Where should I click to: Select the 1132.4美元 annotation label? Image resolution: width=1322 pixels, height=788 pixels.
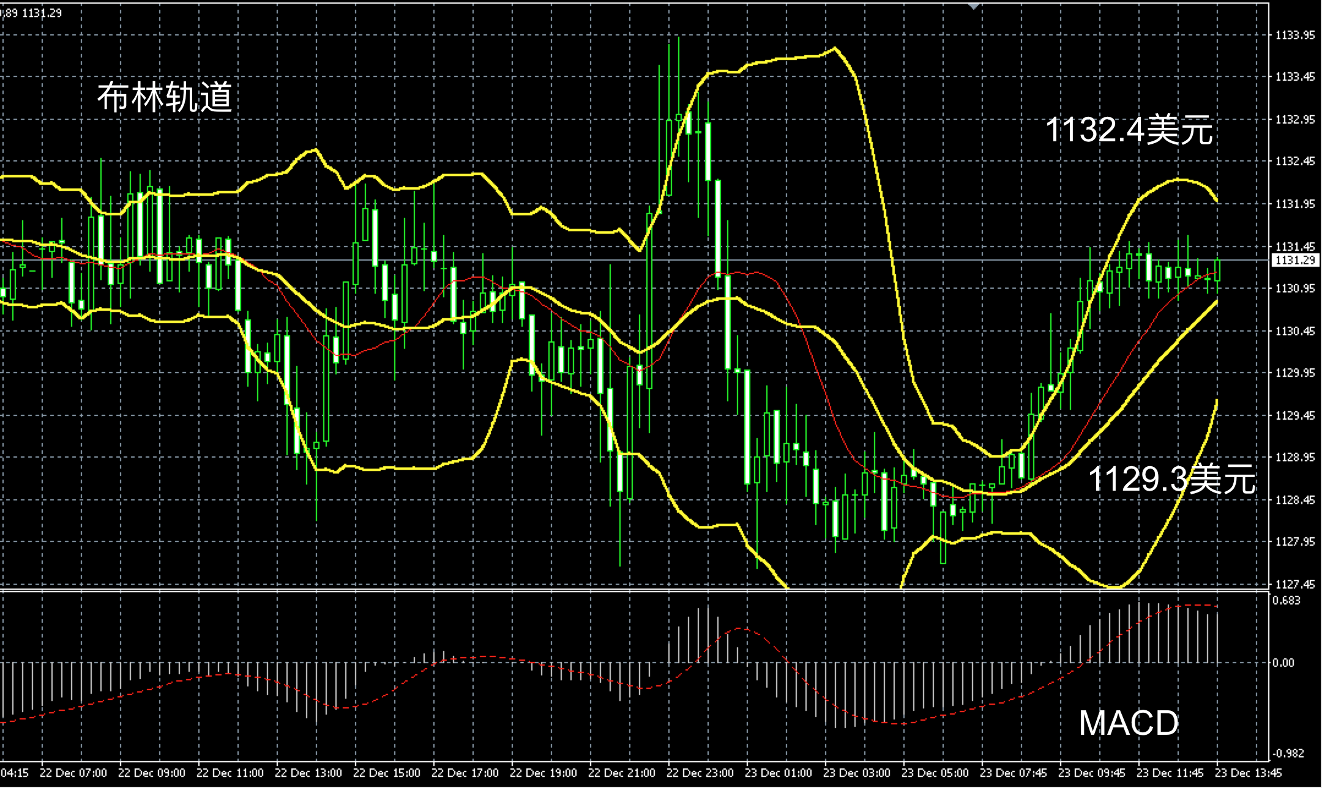pos(1129,130)
